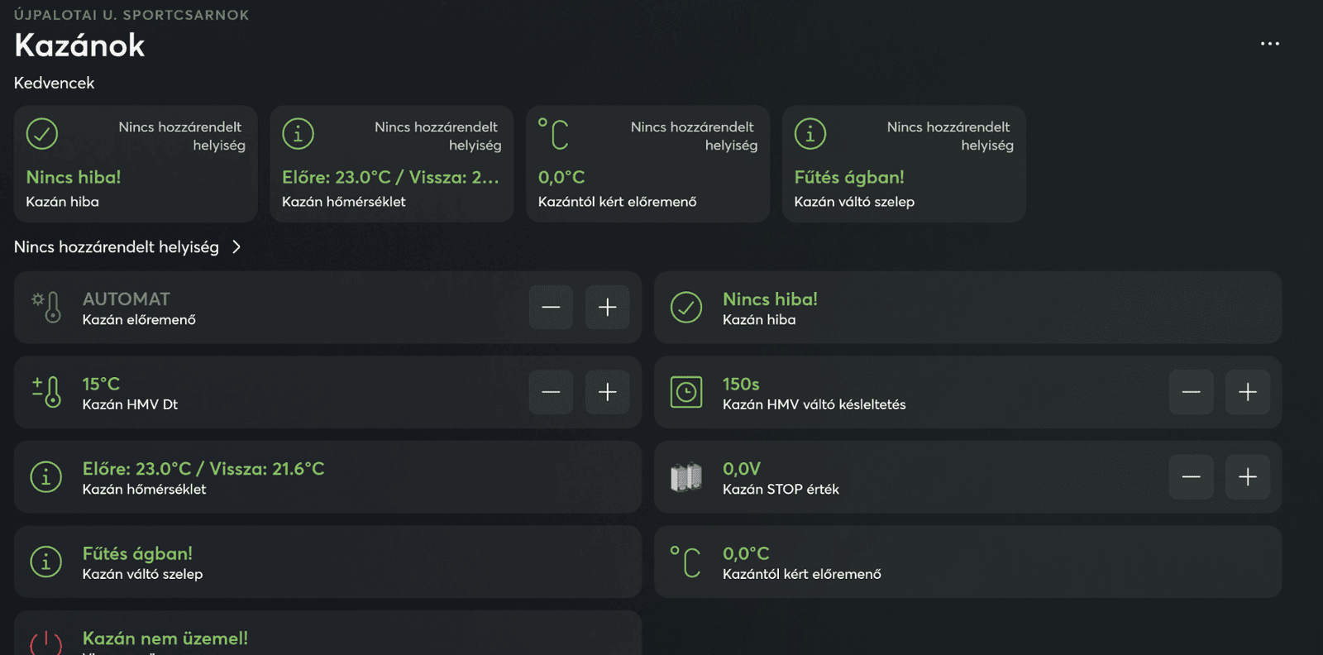Decrease the Kazán HMV Dt temperature
Screen dimensions: 1323x655
(551, 392)
